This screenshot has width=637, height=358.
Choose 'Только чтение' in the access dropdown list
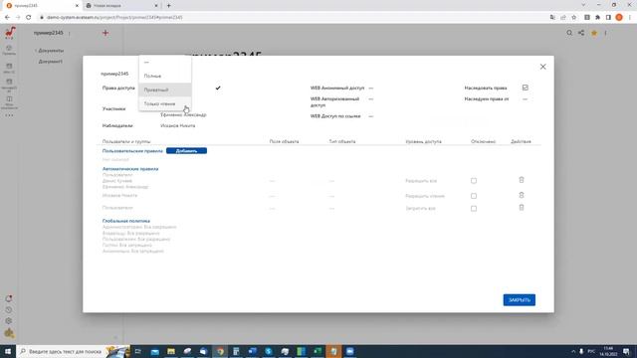165,103
